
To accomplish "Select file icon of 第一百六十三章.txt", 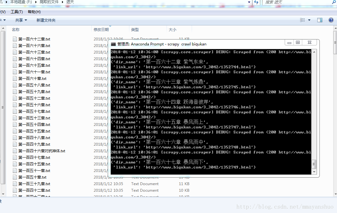I will [x=15, y=52].
